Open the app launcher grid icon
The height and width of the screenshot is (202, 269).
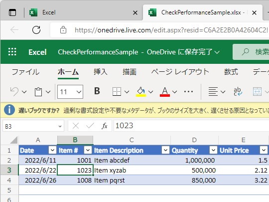coord(12,52)
